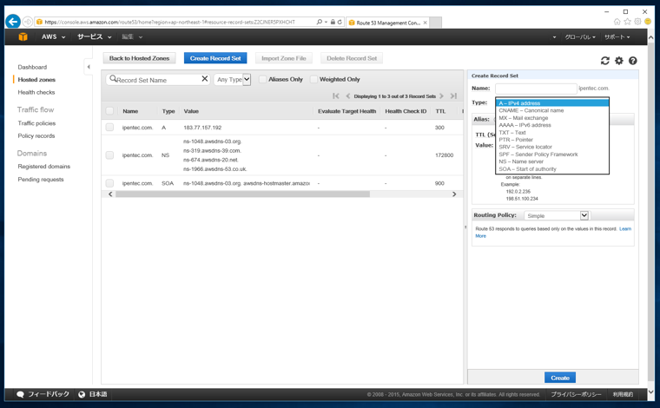Open the Any Type filter dropdown
660x408 pixels.
pos(233,79)
